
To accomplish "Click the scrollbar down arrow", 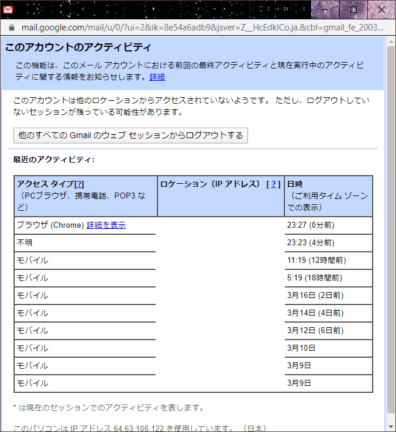I will [x=391, y=427].
